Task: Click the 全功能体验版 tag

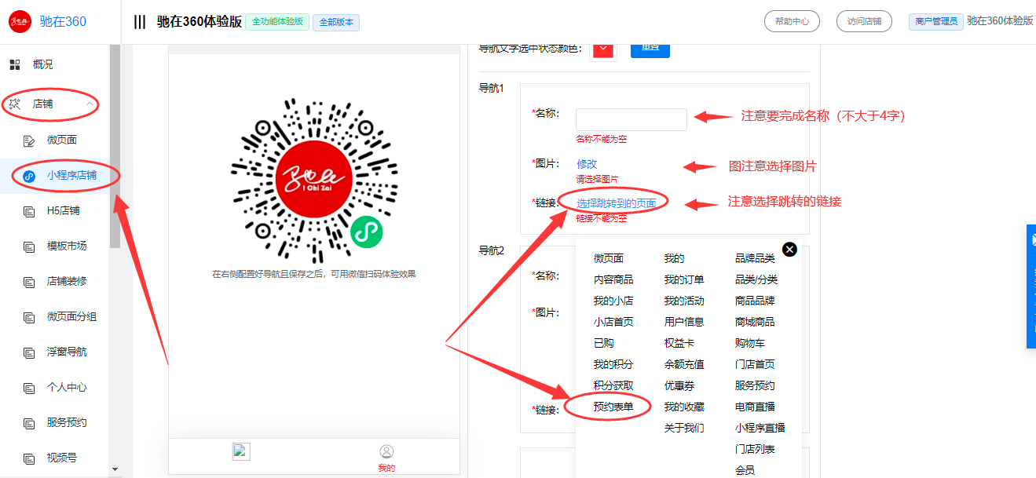Action: [x=277, y=22]
